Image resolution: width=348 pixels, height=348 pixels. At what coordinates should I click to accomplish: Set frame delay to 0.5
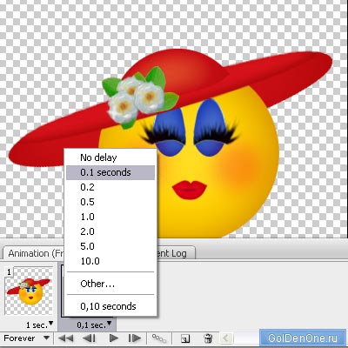(x=110, y=202)
